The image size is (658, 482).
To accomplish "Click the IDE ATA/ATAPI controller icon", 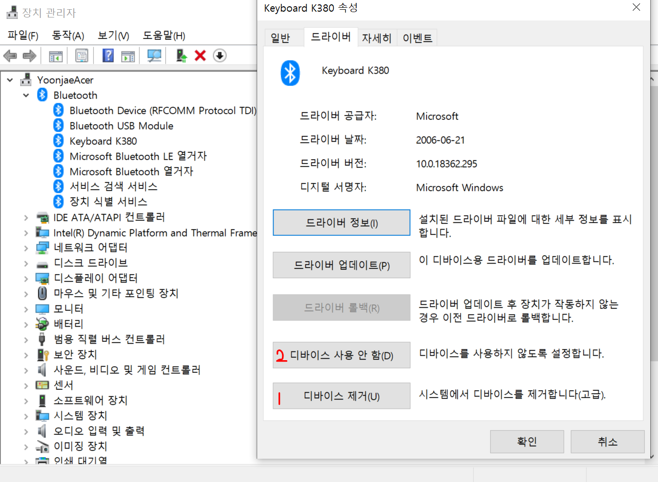I will (43, 217).
